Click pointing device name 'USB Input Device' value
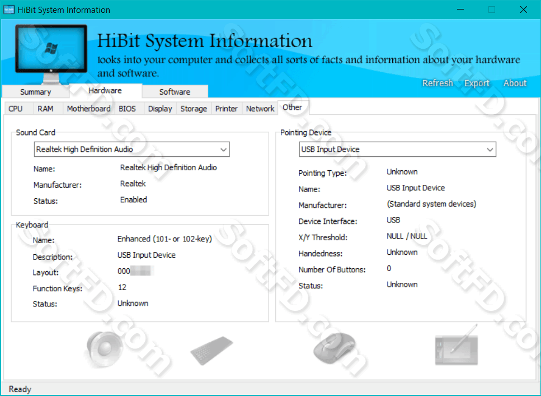This screenshot has width=541, height=396. [x=416, y=188]
